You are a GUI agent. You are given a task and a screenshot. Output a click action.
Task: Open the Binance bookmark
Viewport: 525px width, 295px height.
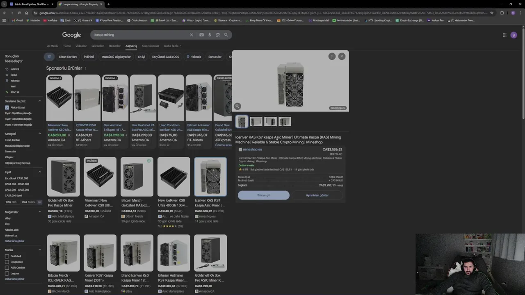coord(228,20)
